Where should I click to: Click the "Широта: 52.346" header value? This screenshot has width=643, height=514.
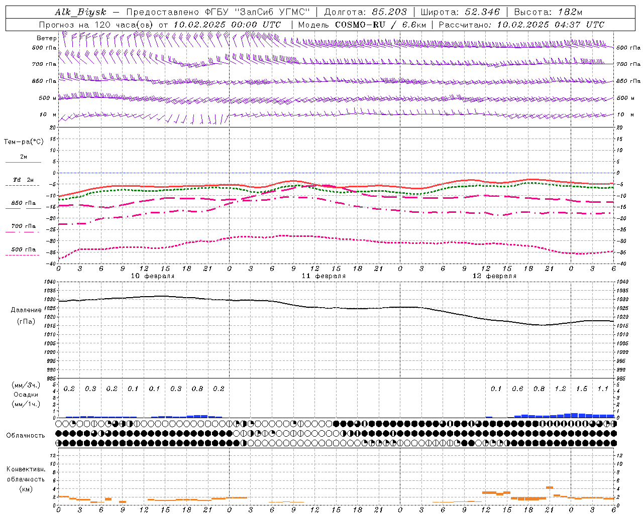coord(460,12)
